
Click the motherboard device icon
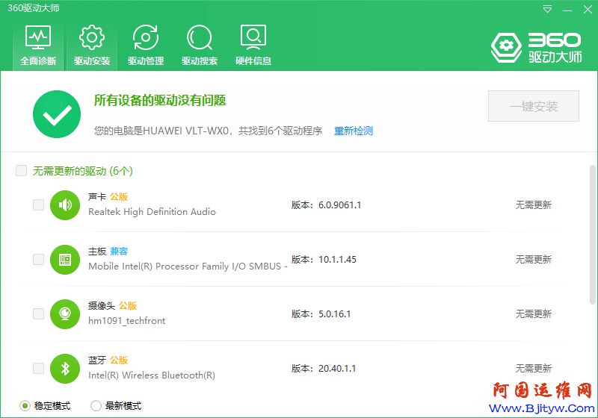[x=65, y=259]
